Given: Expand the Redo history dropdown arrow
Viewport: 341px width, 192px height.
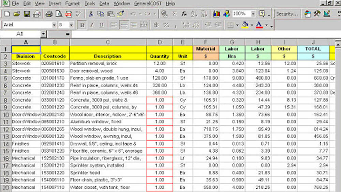Looking at the screenshot, I should tap(154, 14).
